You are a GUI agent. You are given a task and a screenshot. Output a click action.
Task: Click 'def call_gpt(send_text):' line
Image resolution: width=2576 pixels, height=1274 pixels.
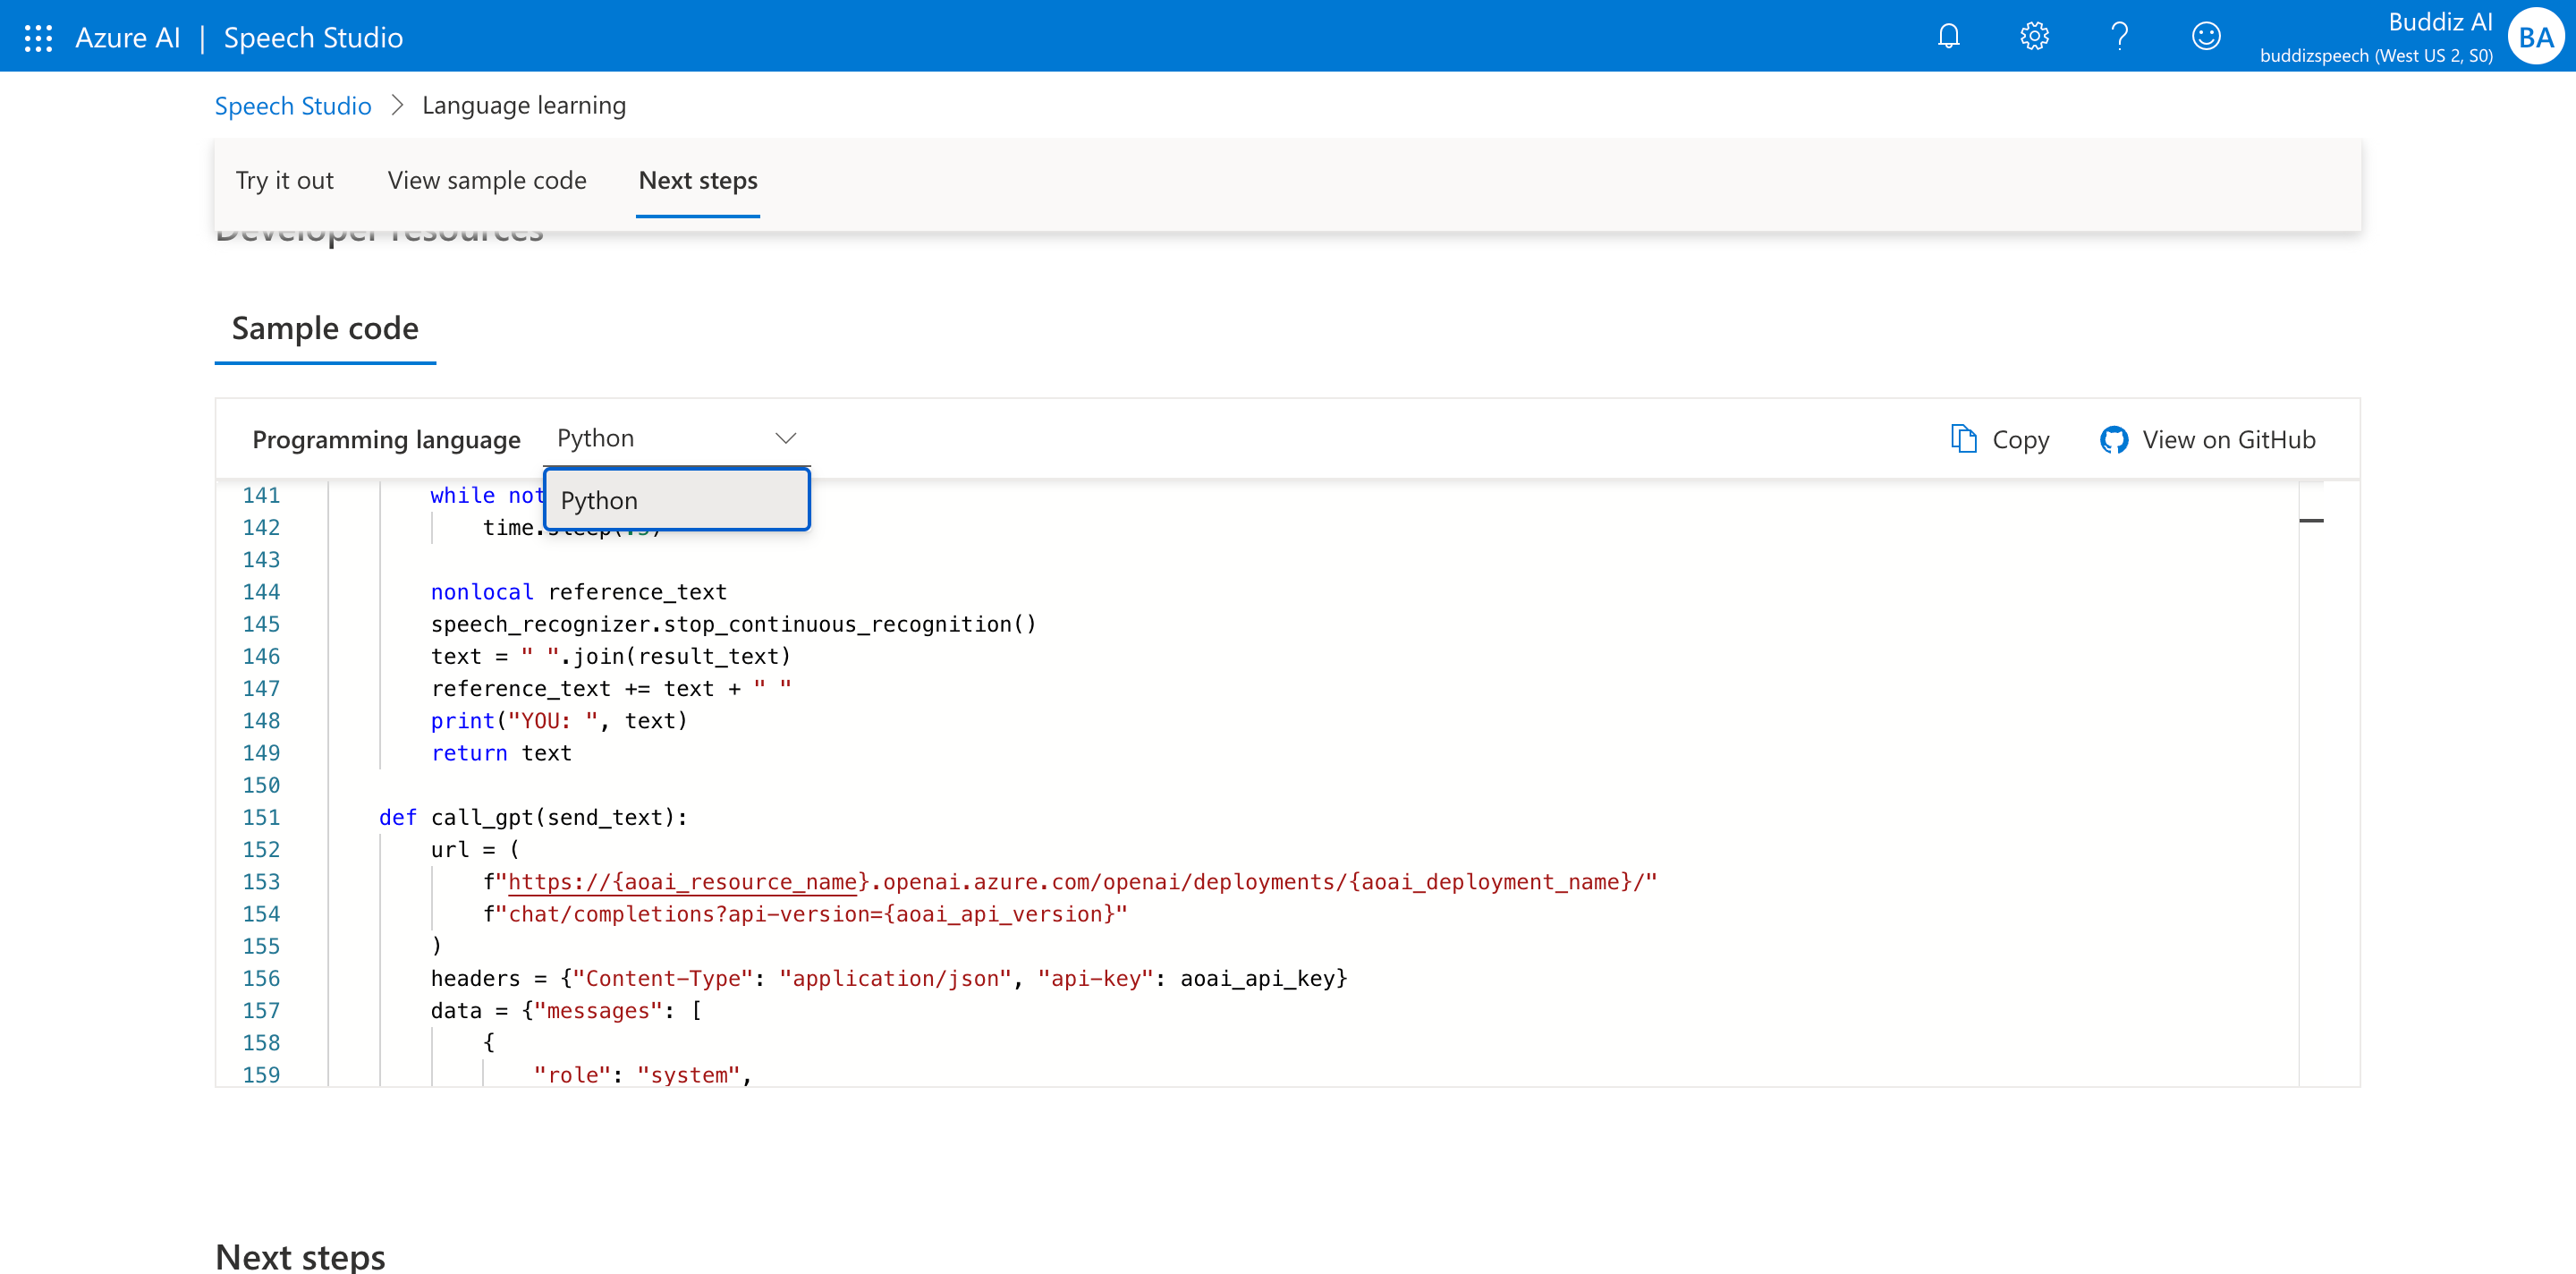pyautogui.click(x=533, y=817)
